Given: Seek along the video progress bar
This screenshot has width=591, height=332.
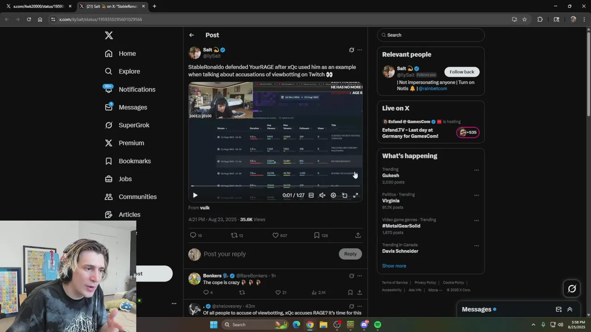Looking at the screenshot, I should [x=275, y=186].
